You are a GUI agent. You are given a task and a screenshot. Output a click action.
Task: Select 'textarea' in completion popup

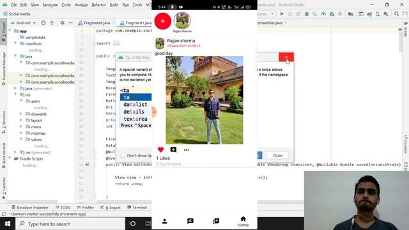(x=135, y=119)
